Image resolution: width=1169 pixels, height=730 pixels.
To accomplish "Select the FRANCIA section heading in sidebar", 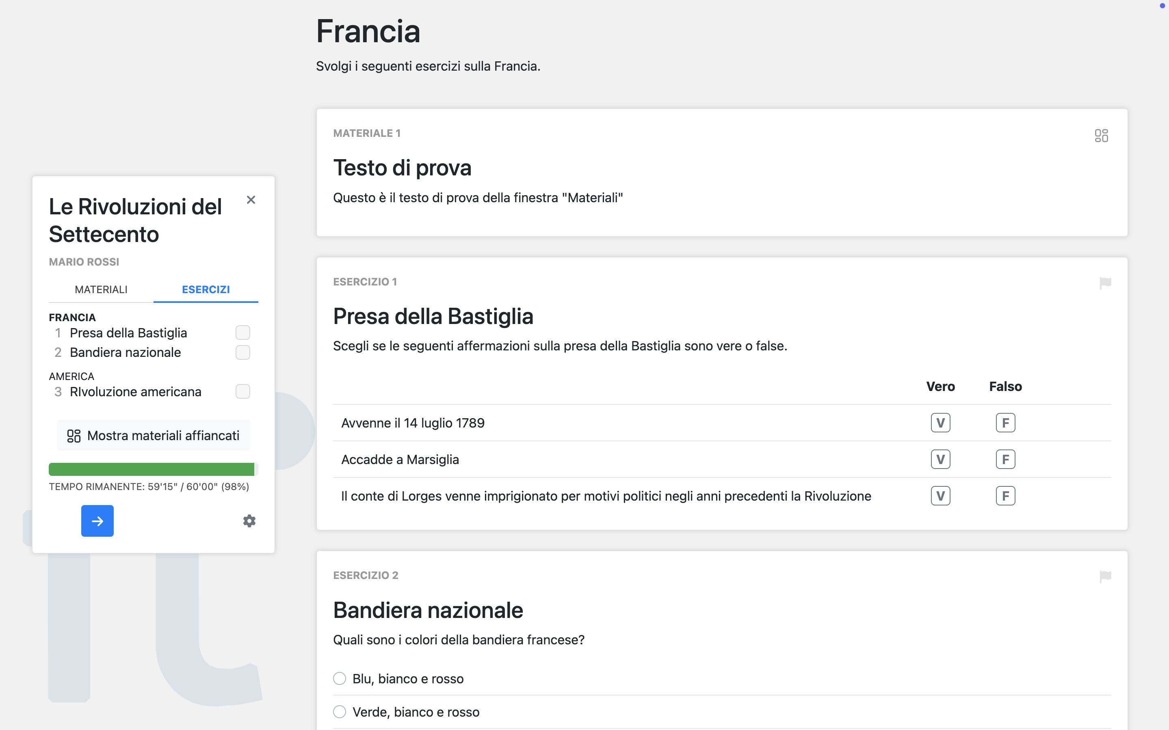I will click(72, 317).
